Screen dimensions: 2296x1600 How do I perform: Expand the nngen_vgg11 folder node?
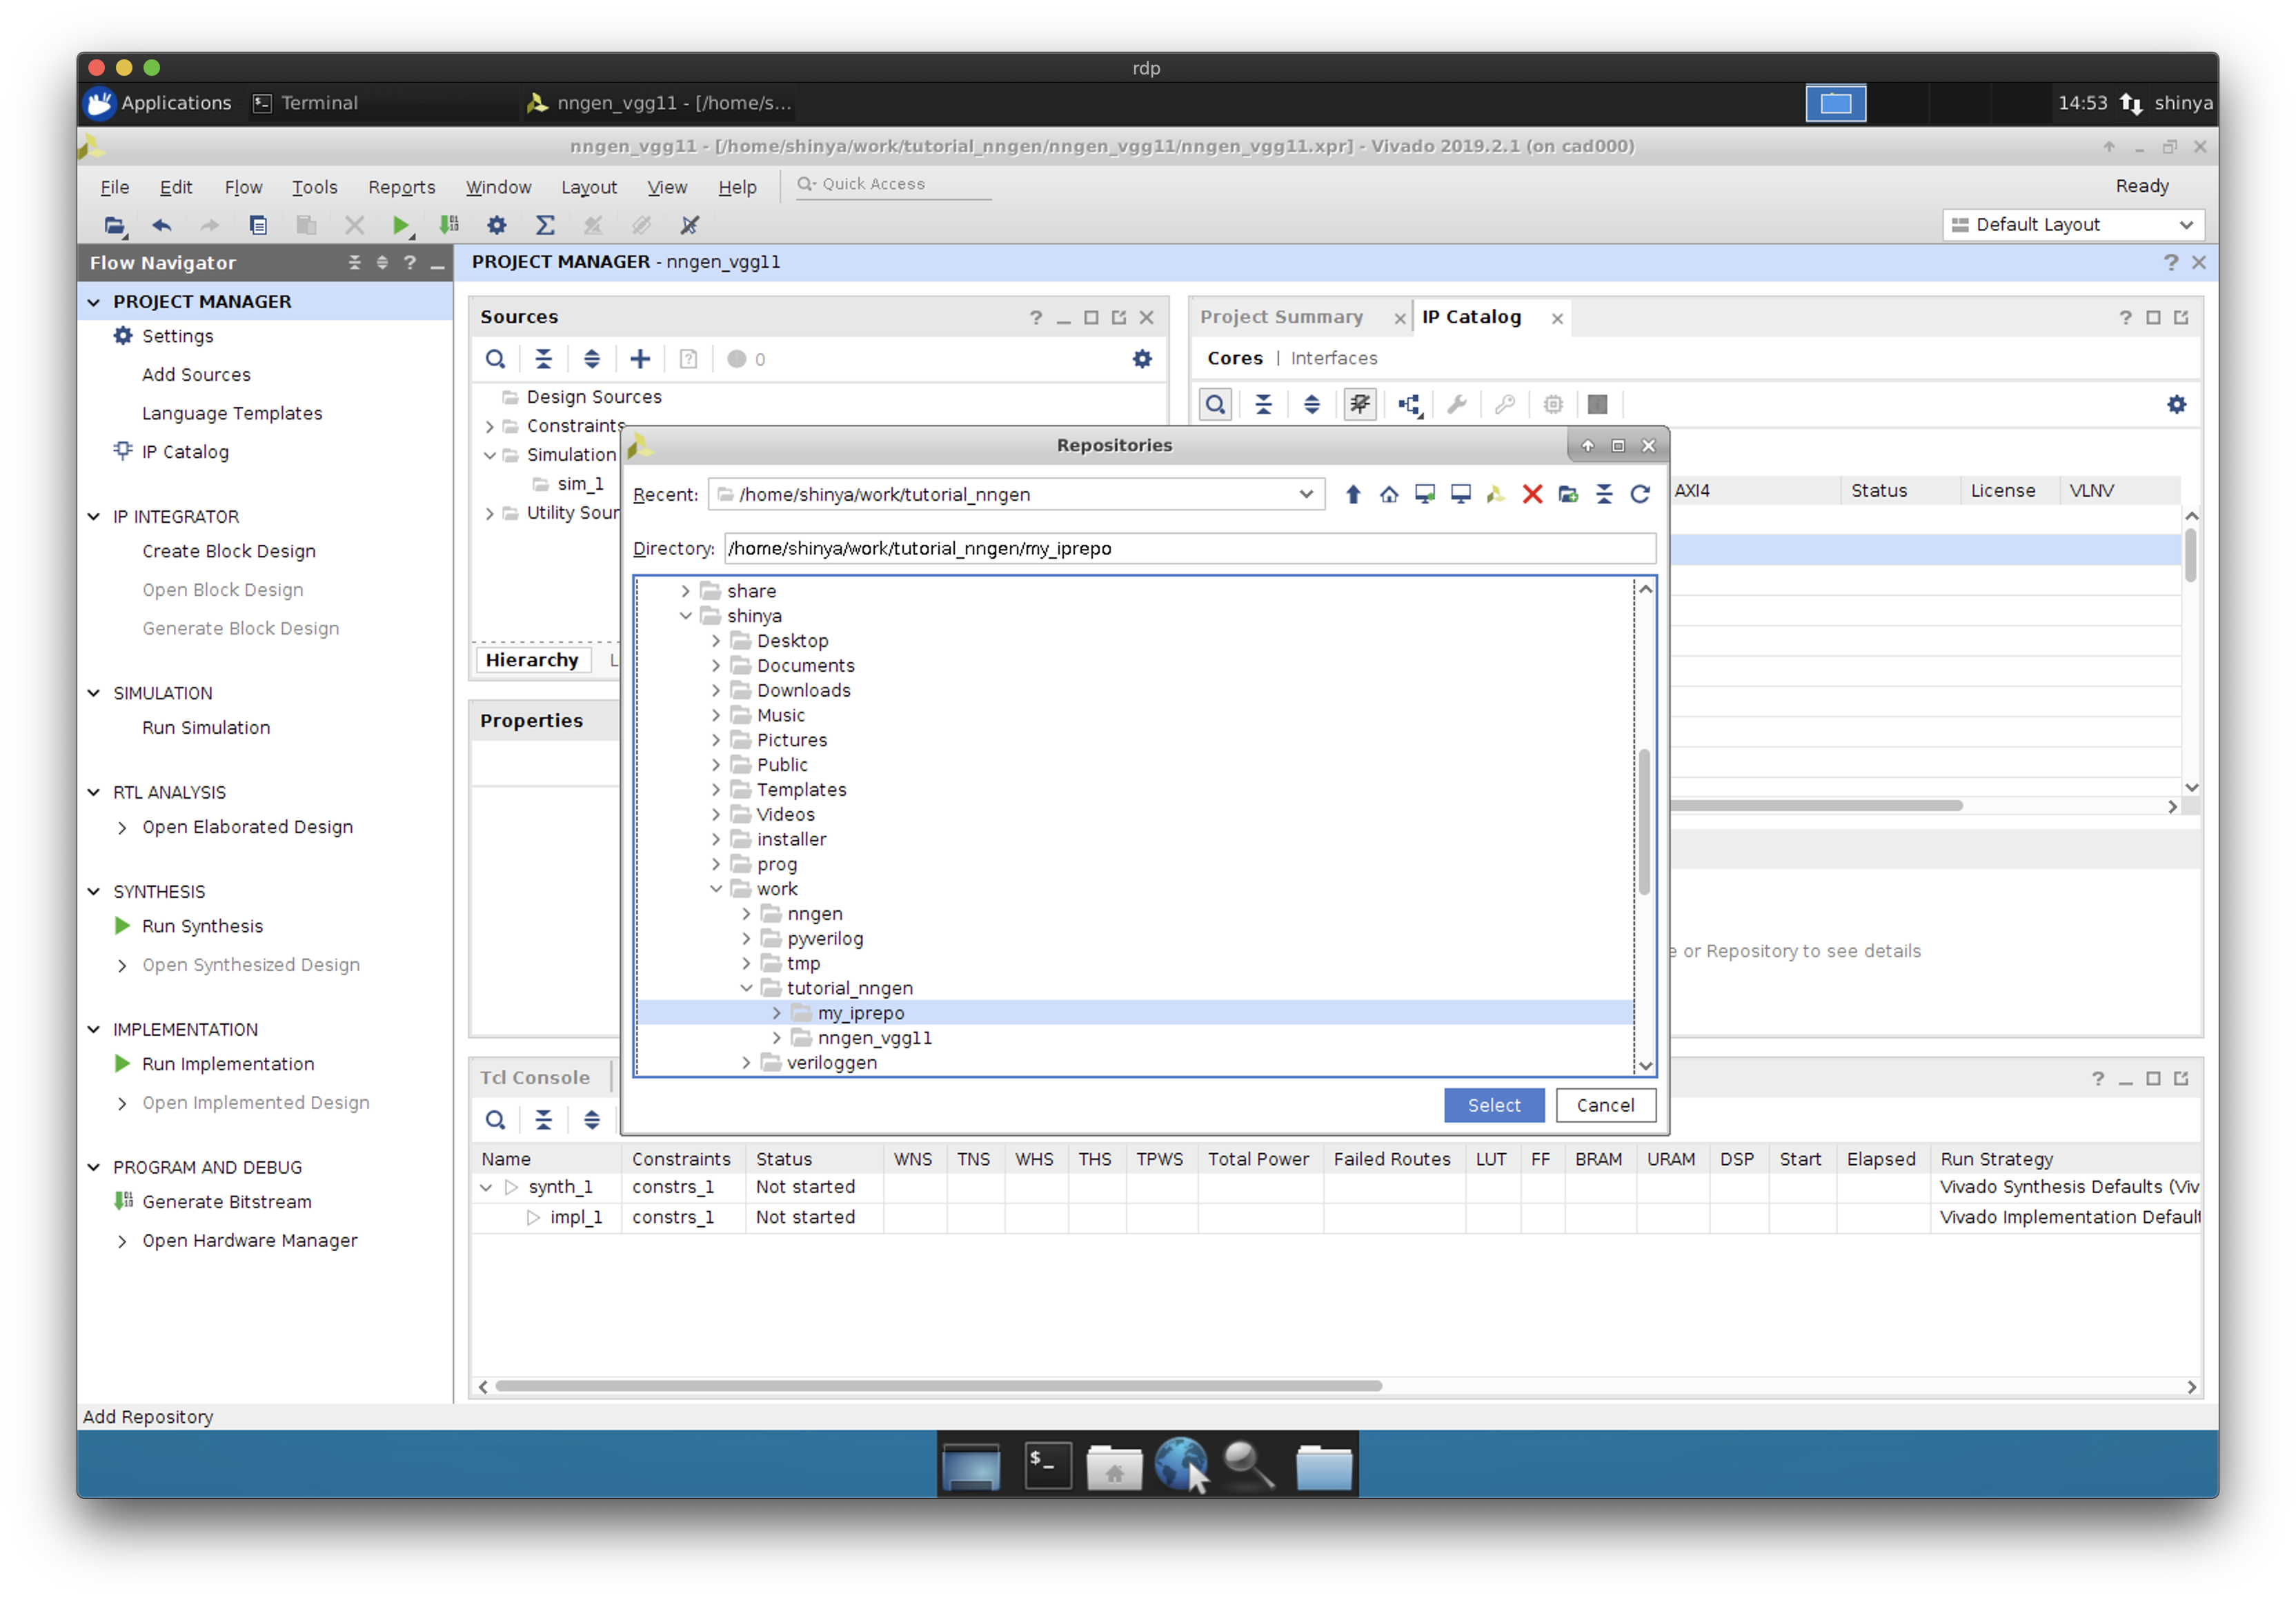pyautogui.click(x=776, y=1037)
